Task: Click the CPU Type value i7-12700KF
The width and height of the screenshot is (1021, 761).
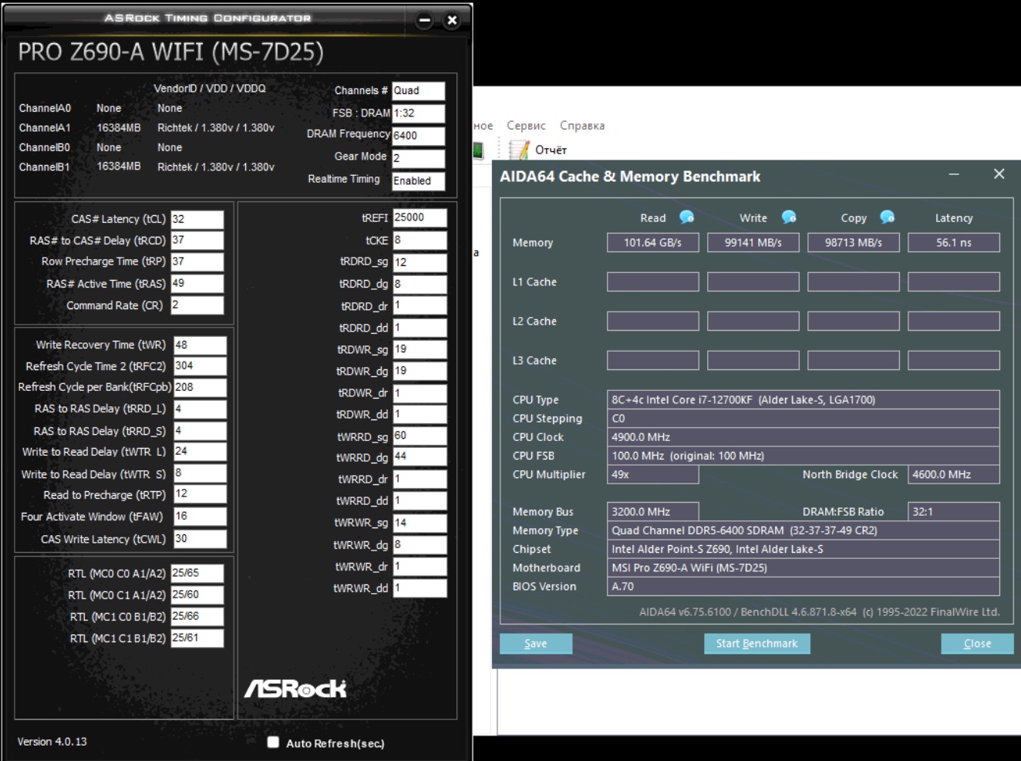Action: tap(803, 399)
